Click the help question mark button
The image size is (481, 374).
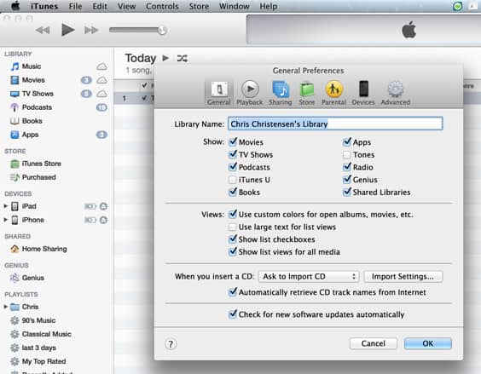pyautogui.click(x=171, y=344)
